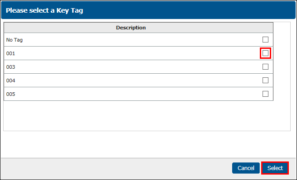Click the Select button

point(275,168)
